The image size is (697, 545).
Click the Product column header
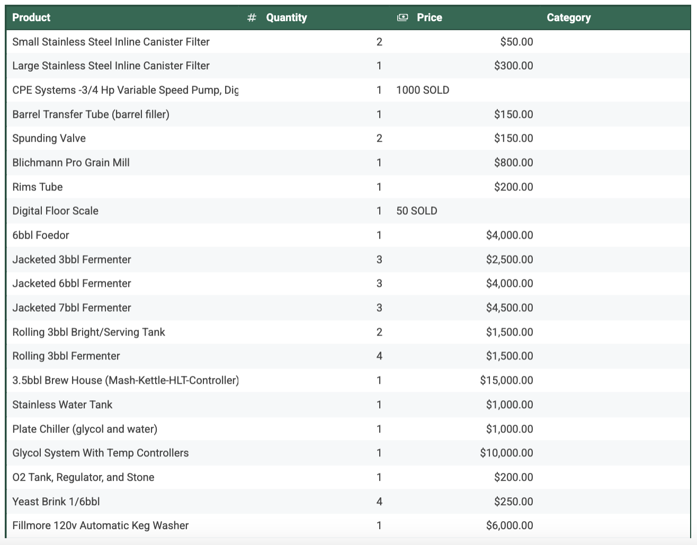click(31, 17)
